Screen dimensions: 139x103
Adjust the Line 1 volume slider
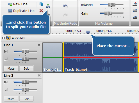pos(25,59)
